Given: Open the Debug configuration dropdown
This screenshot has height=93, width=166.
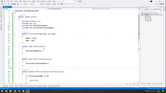Looking at the screenshot, I should click(26, 4).
